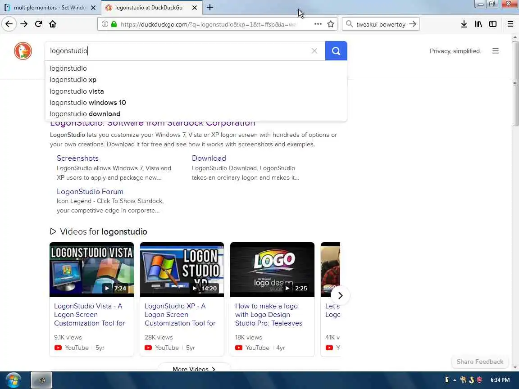Play the Logon Studio XP video thumbnail
The image size is (519, 389).
tap(182, 270)
